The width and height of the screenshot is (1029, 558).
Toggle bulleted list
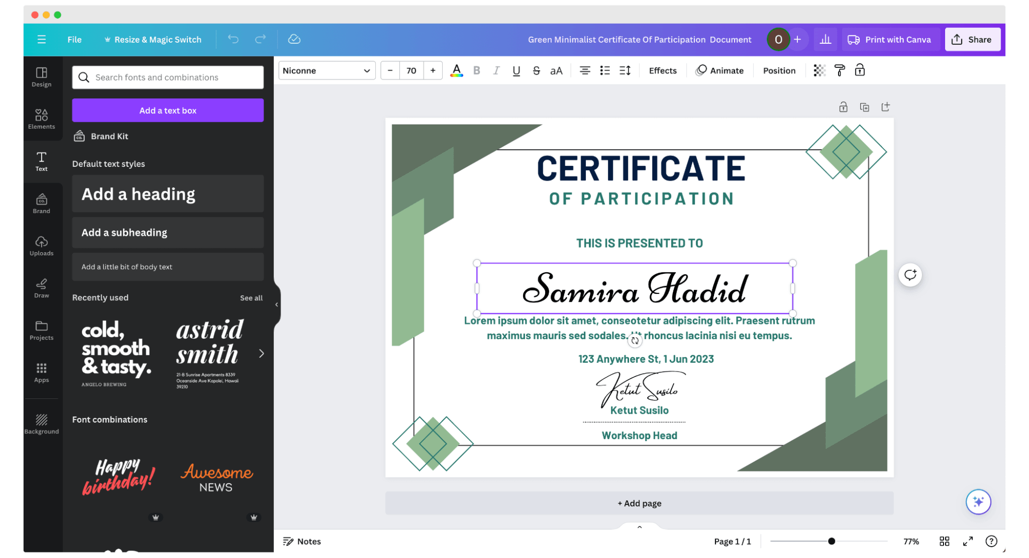605,71
